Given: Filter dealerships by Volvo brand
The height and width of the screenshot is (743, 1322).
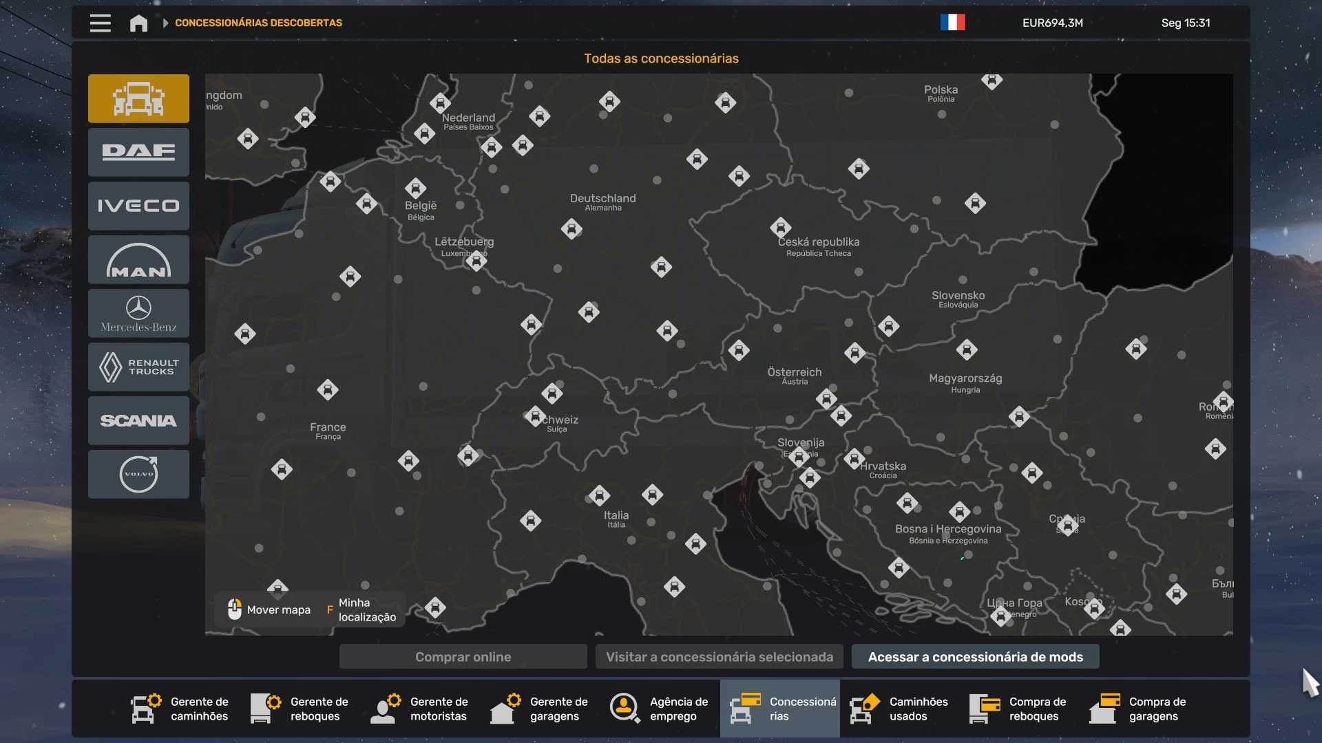Looking at the screenshot, I should [x=138, y=474].
